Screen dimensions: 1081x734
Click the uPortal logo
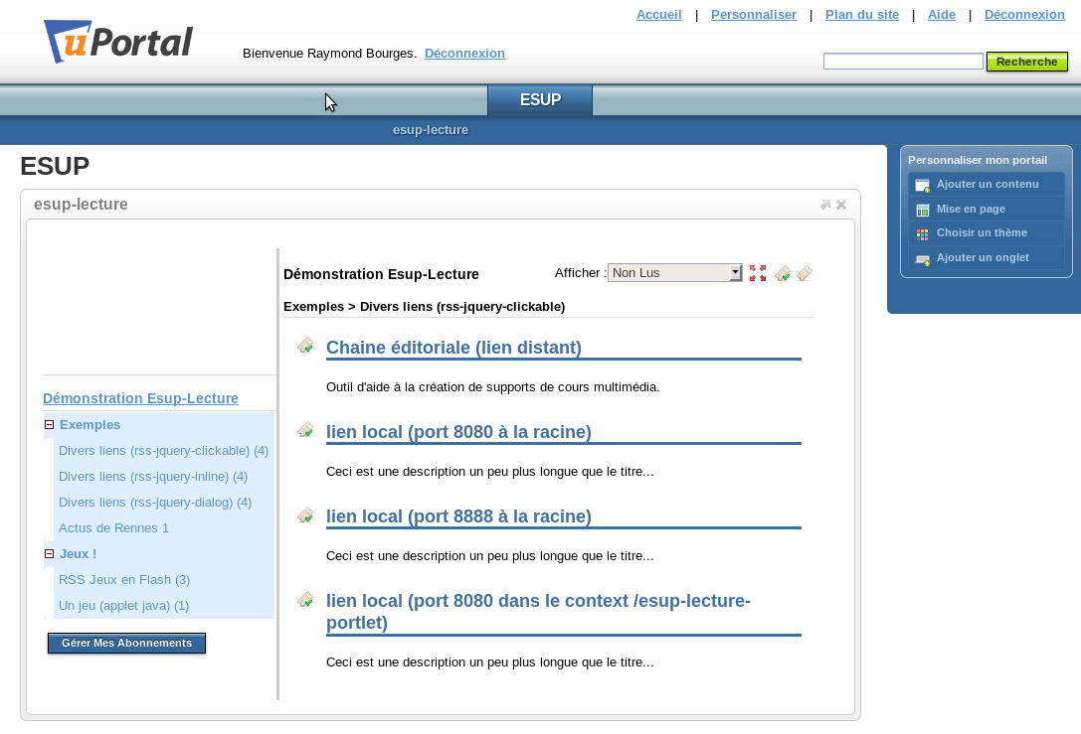coord(118,42)
